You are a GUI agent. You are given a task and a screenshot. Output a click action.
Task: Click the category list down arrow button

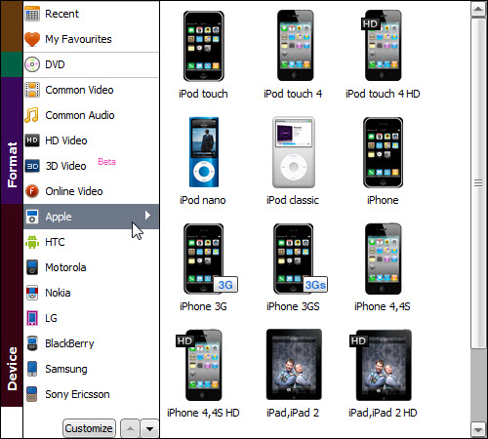click(149, 428)
